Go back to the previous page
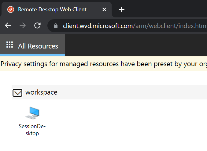207x151 pixels. (8, 26)
